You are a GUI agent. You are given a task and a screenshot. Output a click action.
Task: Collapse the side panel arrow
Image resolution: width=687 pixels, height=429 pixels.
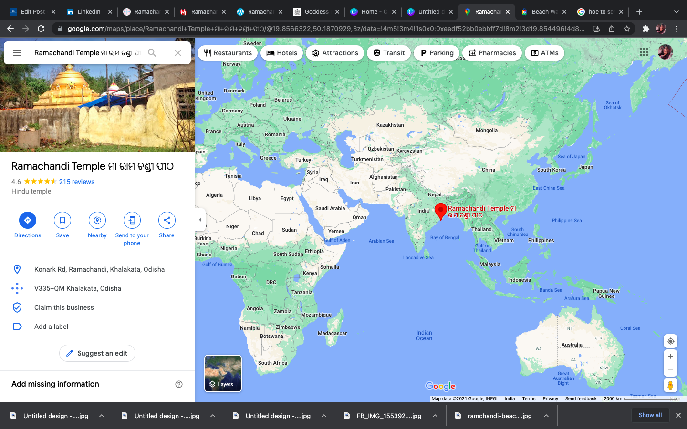(x=200, y=220)
